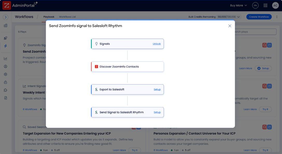Open the Buy More dropdown

click(x=238, y=5)
